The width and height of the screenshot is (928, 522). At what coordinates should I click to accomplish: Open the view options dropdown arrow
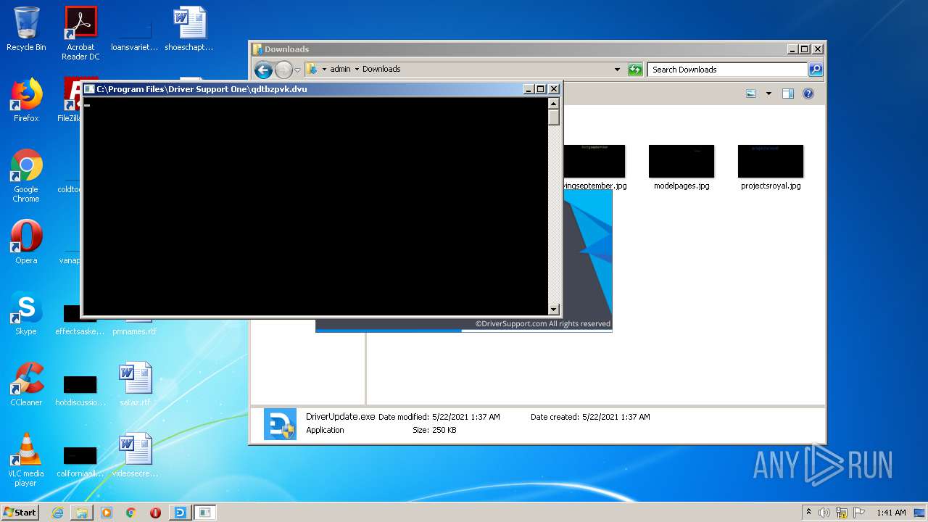[768, 94]
